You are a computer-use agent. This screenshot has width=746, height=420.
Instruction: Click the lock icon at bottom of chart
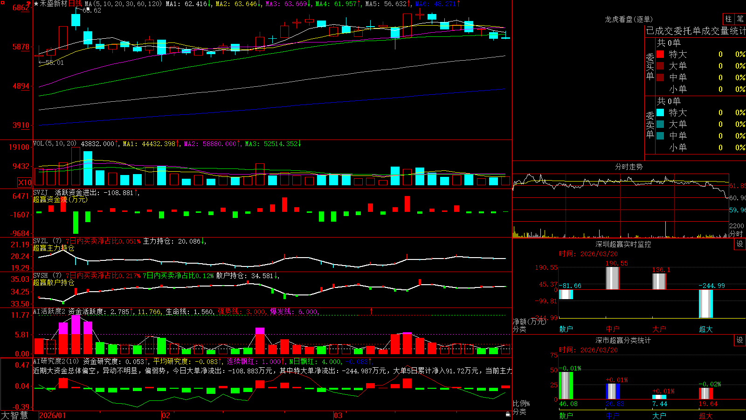(508, 414)
